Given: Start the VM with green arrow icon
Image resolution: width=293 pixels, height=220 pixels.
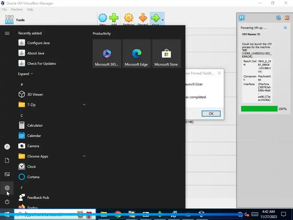Looking at the screenshot, I should click(x=155, y=18).
